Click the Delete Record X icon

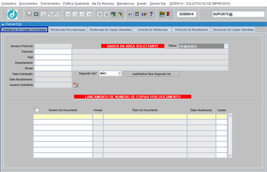[106, 14]
